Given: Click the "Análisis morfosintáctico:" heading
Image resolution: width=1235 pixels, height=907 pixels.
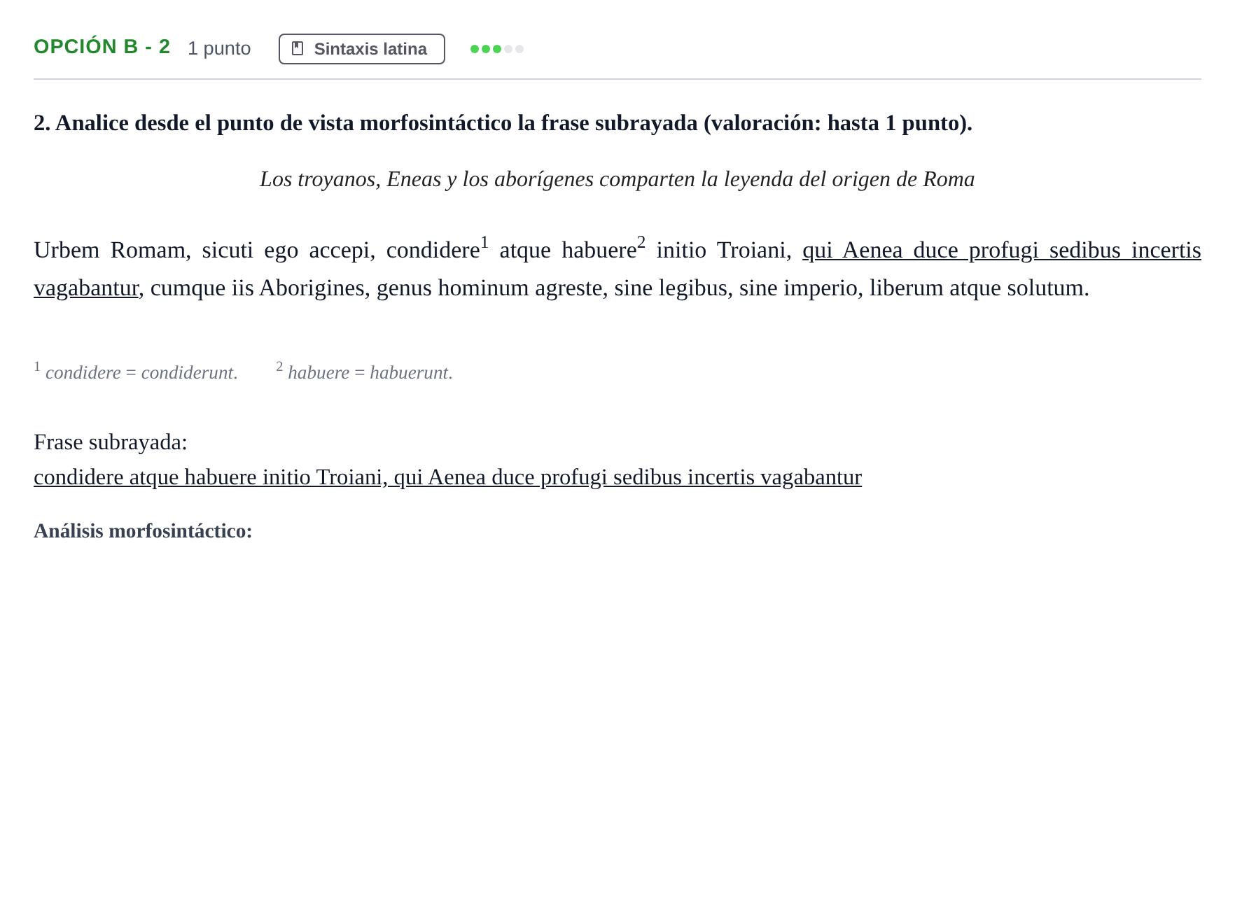Looking at the screenshot, I should [x=143, y=531].
